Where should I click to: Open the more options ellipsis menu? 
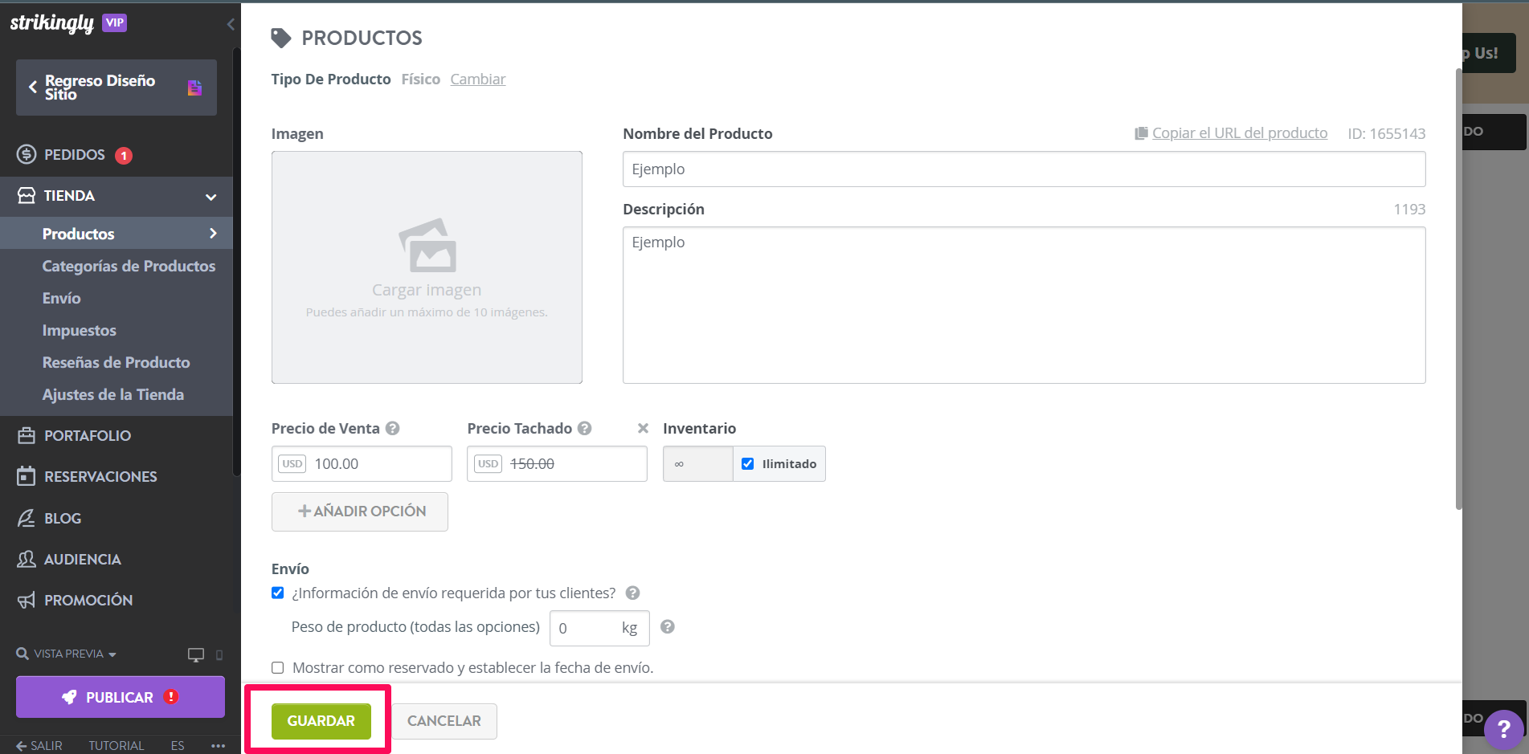218,745
